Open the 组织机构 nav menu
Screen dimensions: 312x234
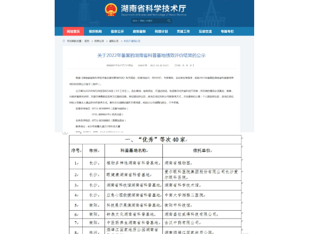click(96, 31)
